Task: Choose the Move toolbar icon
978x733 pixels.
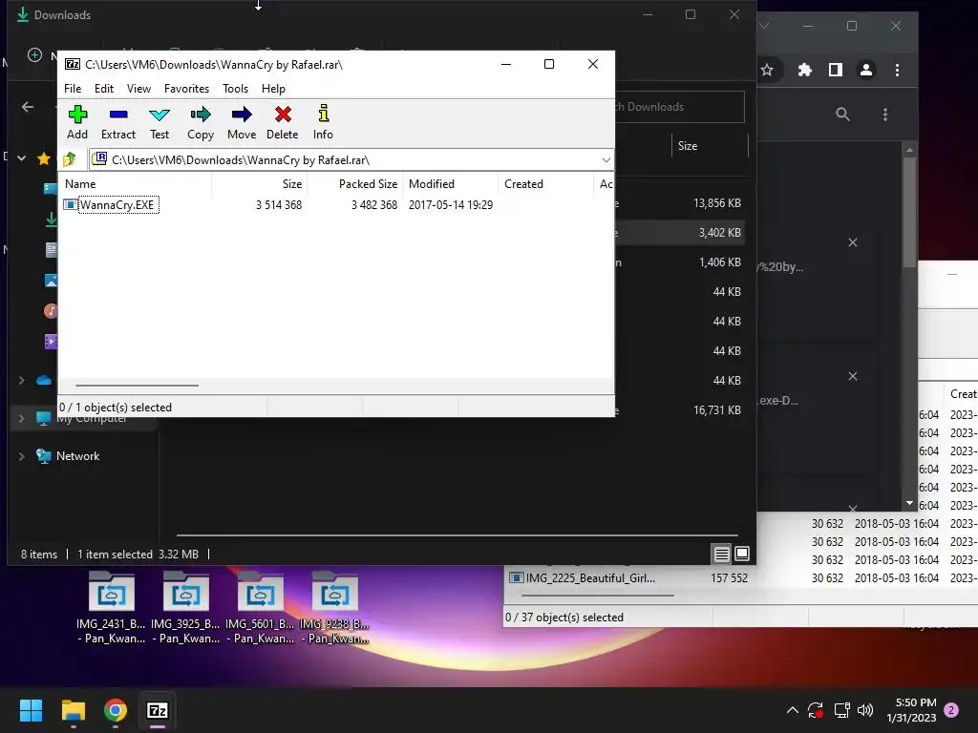Action: (242, 123)
